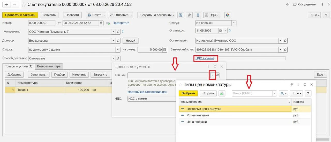Open calculator for на сумму field
The height and width of the screenshot is (142, 331).
[165, 50]
